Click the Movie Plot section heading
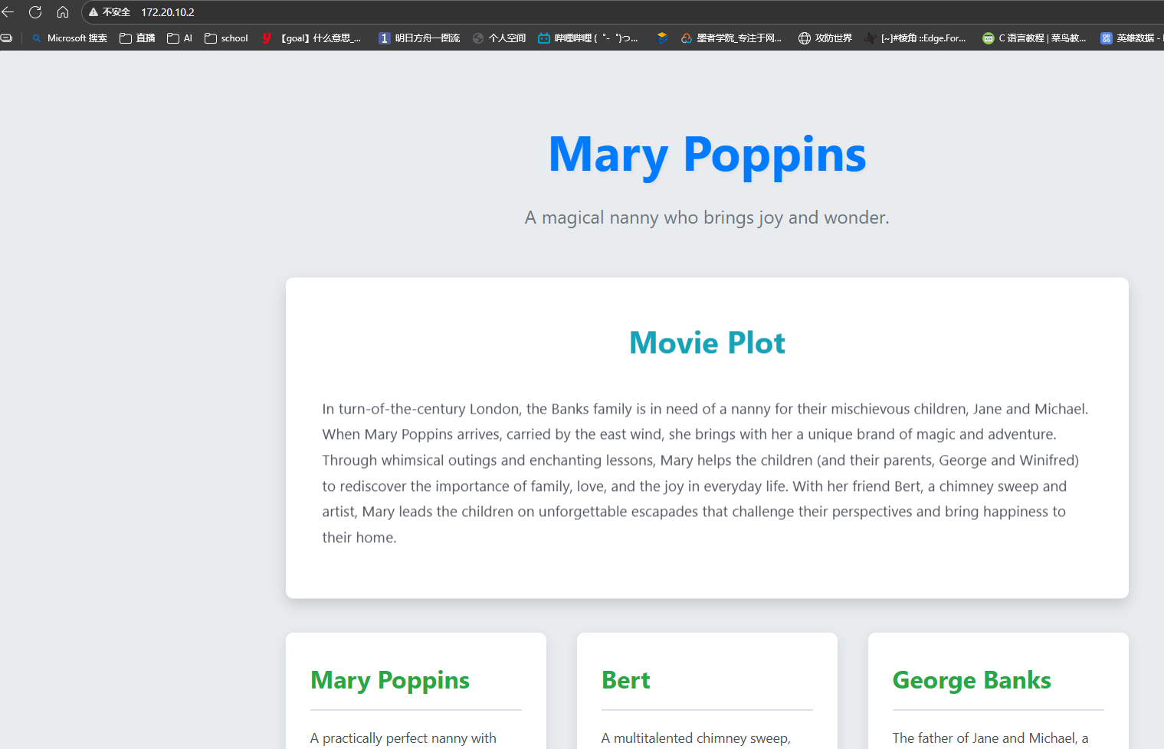 coord(707,343)
